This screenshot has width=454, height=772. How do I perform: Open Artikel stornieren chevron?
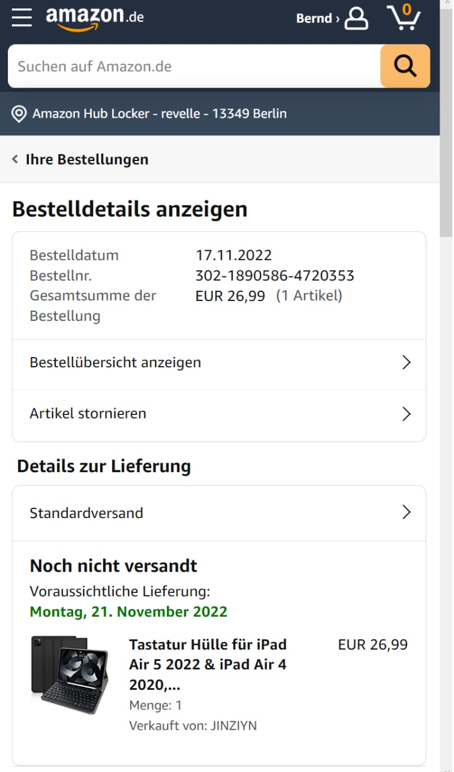pos(406,414)
